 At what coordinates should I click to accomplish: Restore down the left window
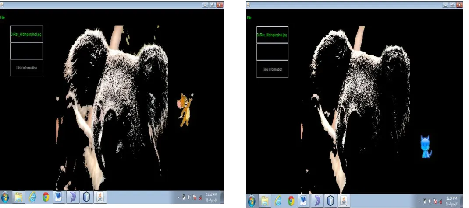(213, 5)
